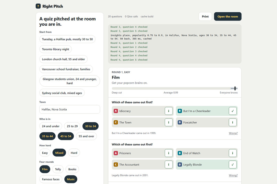Click the Right Pitch question-mark logo icon

tap(38, 6)
